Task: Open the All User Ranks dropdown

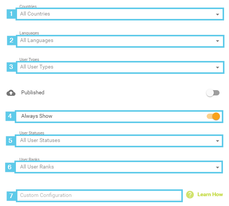Action: (x=118, y=167)
